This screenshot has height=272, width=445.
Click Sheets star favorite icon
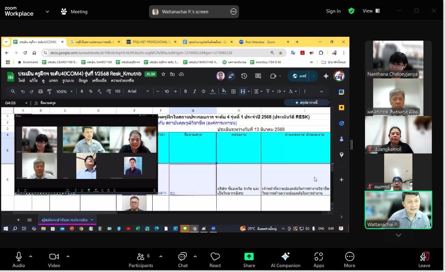(x=163, y=74)
